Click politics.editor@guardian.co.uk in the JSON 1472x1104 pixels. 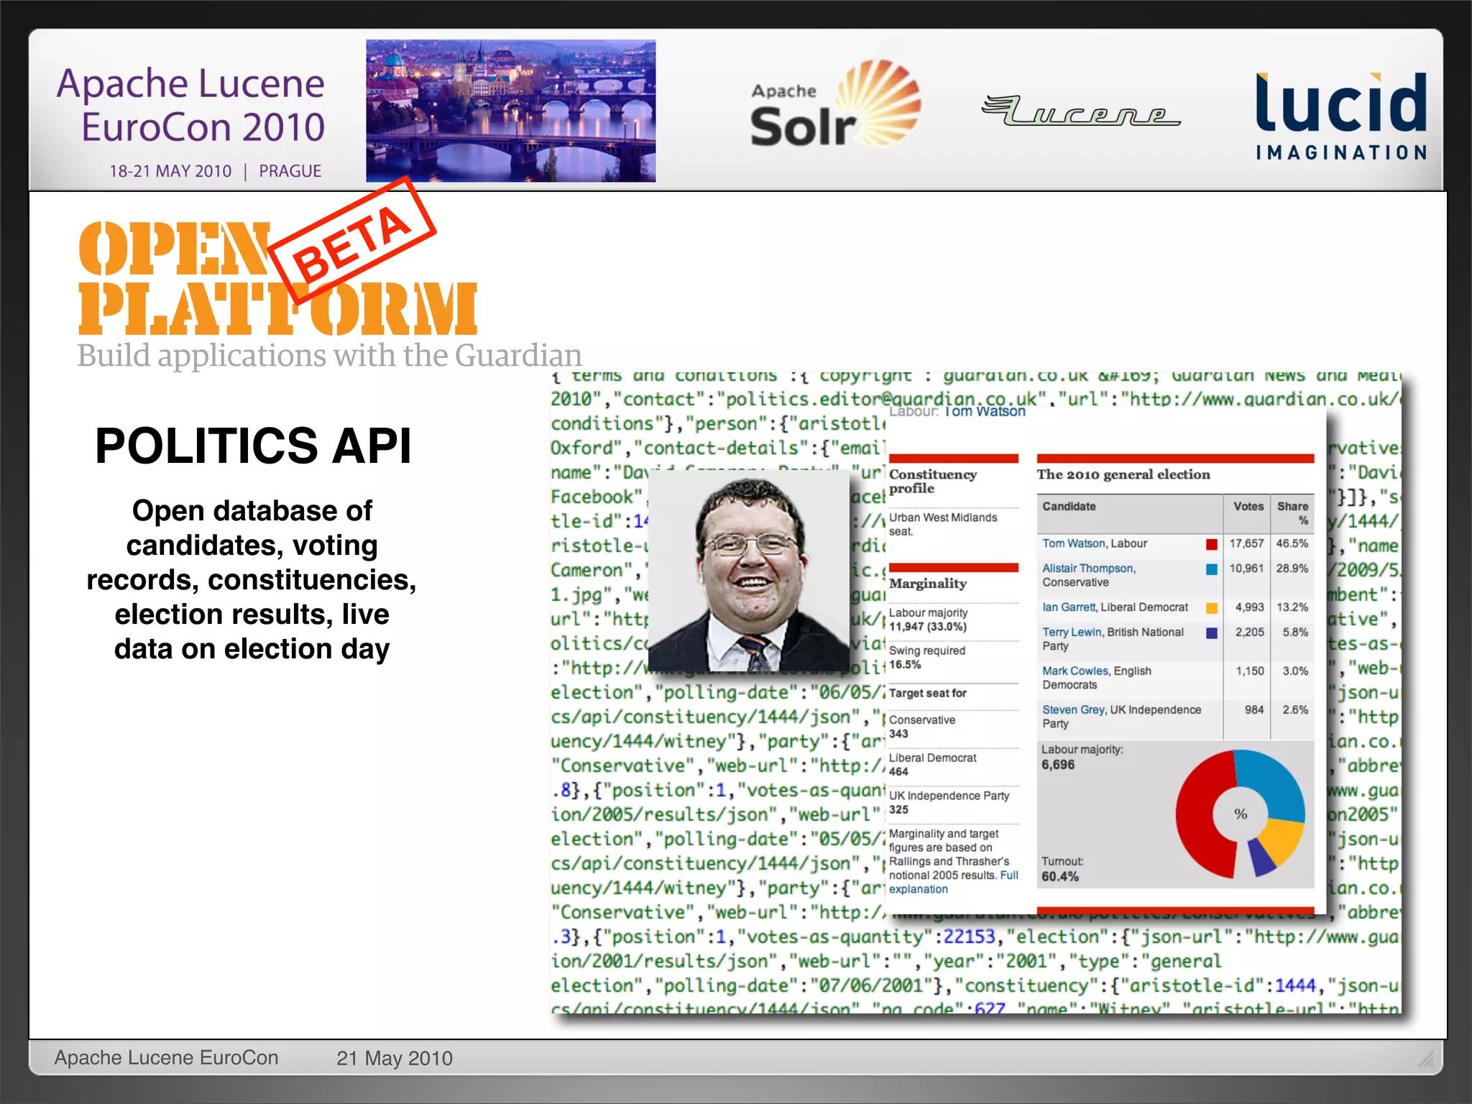881,400
